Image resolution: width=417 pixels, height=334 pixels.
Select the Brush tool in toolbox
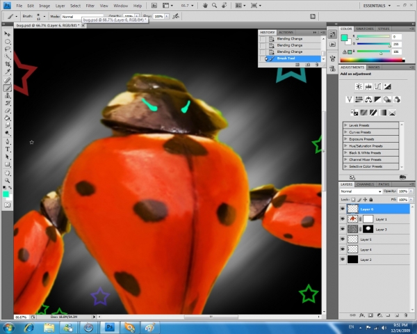[7, 88]
